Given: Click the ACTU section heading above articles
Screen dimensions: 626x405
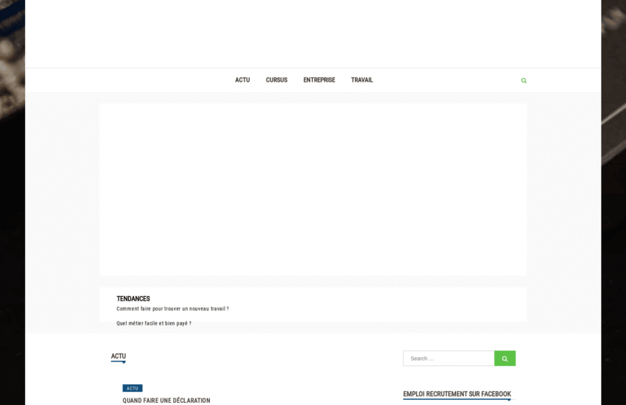Looking at the screenshot, I should [x=119, y=356].
